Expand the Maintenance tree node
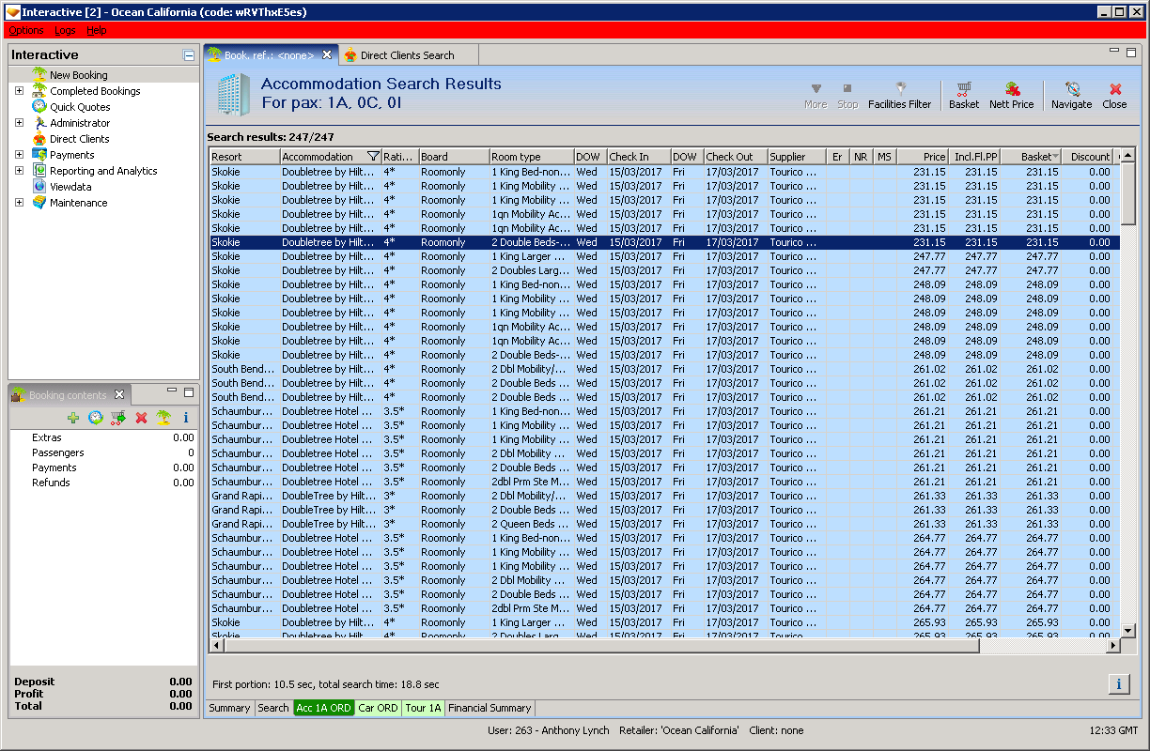Viewport: 1150px width, 751px height. point(19,203)
